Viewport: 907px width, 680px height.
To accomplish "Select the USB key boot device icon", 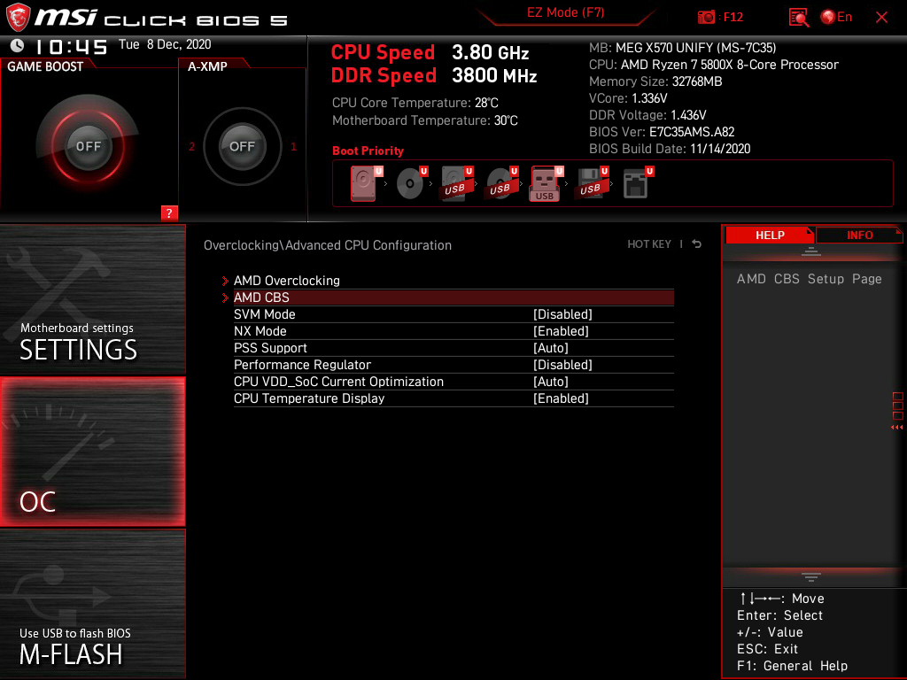I will (546, 184).
